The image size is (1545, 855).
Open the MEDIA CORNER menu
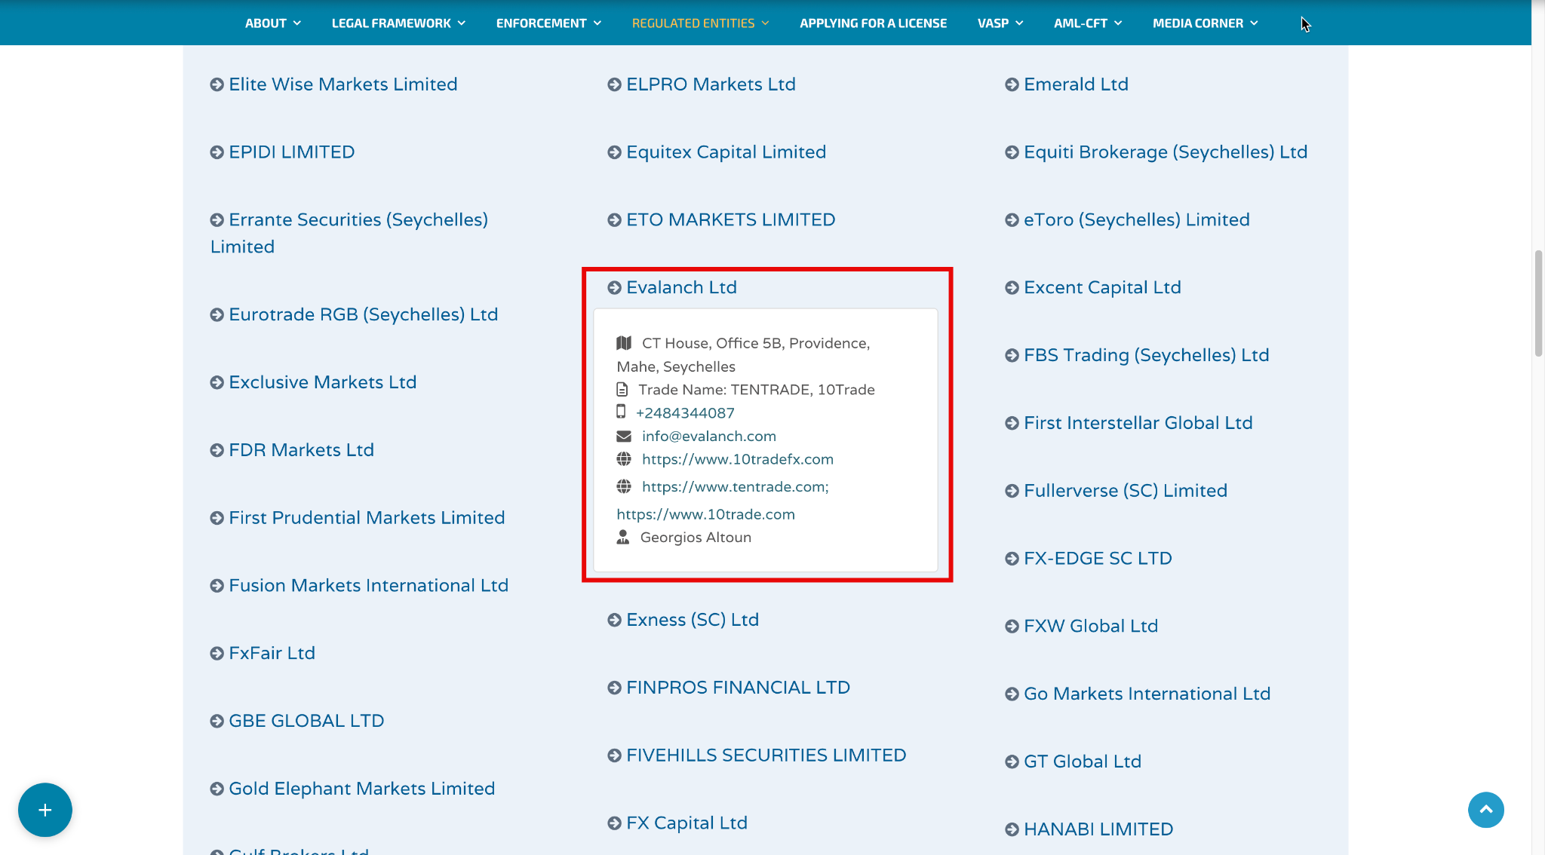tap(1205, 23)
